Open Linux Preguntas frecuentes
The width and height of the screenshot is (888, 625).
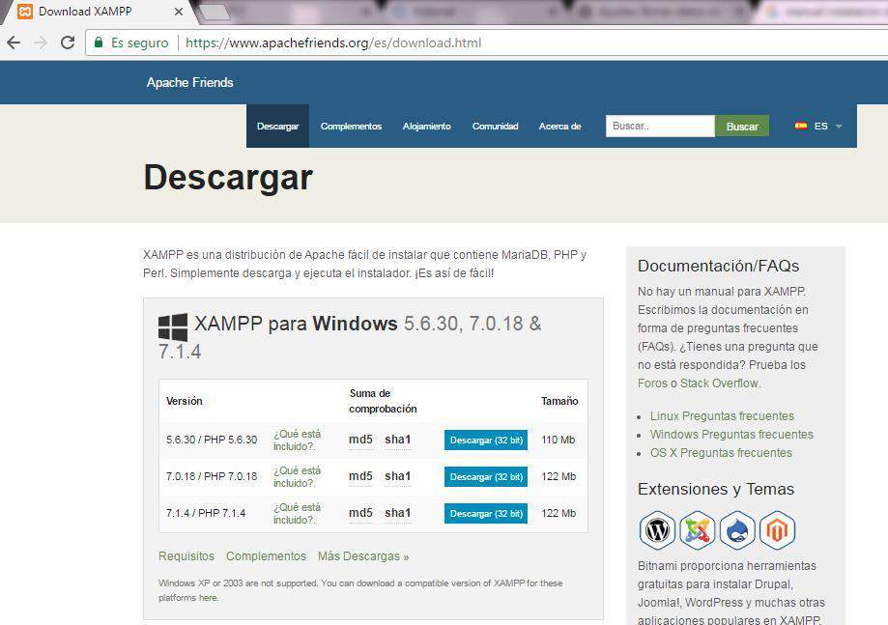(722, 416)
